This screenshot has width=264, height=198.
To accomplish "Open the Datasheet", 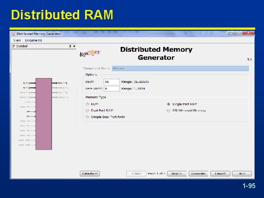I will [90, 173].
